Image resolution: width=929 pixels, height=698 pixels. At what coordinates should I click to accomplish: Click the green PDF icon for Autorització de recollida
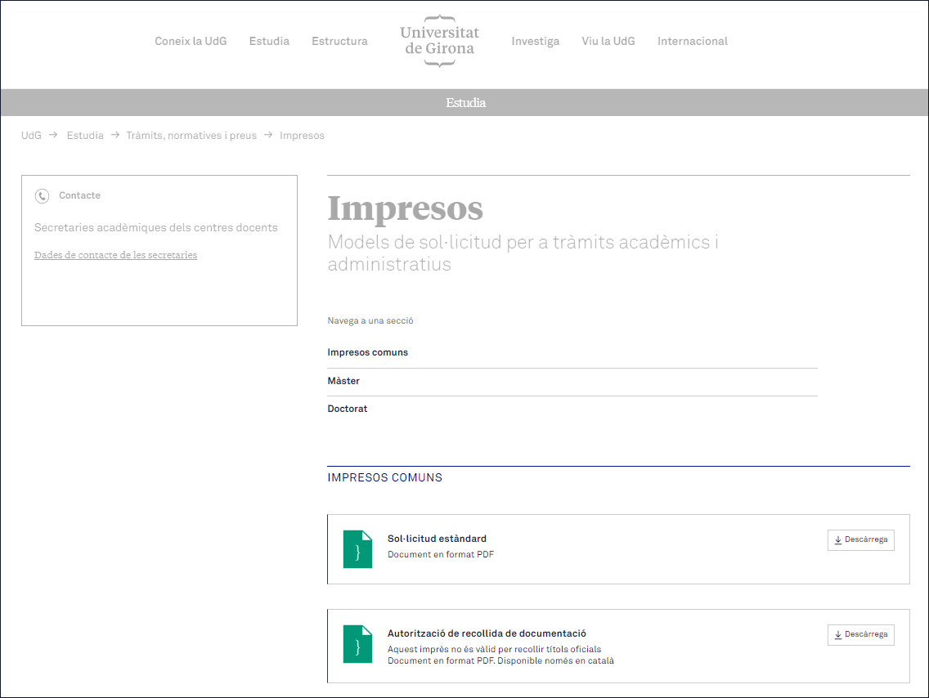357,644
